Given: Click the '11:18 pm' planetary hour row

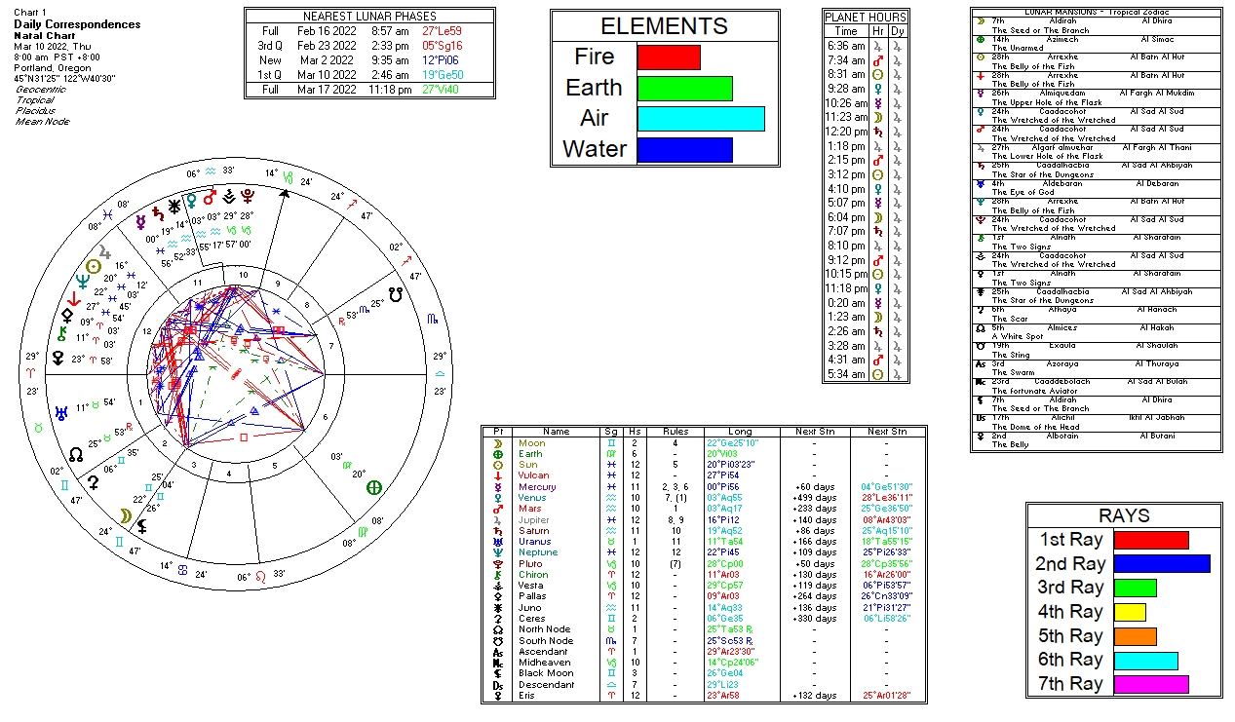Looking at the screenshot, I should 866,288.
